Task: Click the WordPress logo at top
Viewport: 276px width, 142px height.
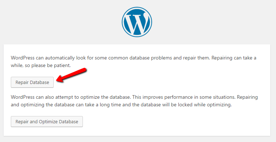Action: point(137,22)
